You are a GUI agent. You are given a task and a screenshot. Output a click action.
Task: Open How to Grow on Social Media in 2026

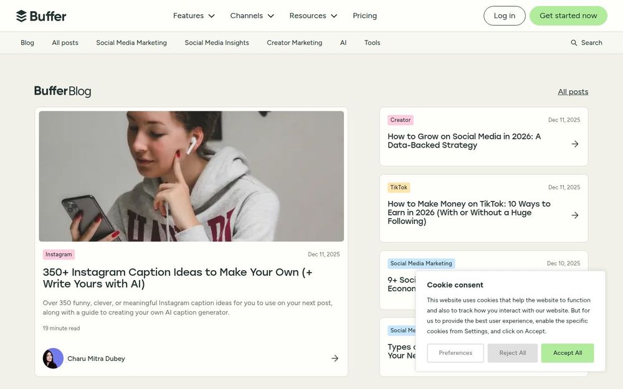point(464,141)
